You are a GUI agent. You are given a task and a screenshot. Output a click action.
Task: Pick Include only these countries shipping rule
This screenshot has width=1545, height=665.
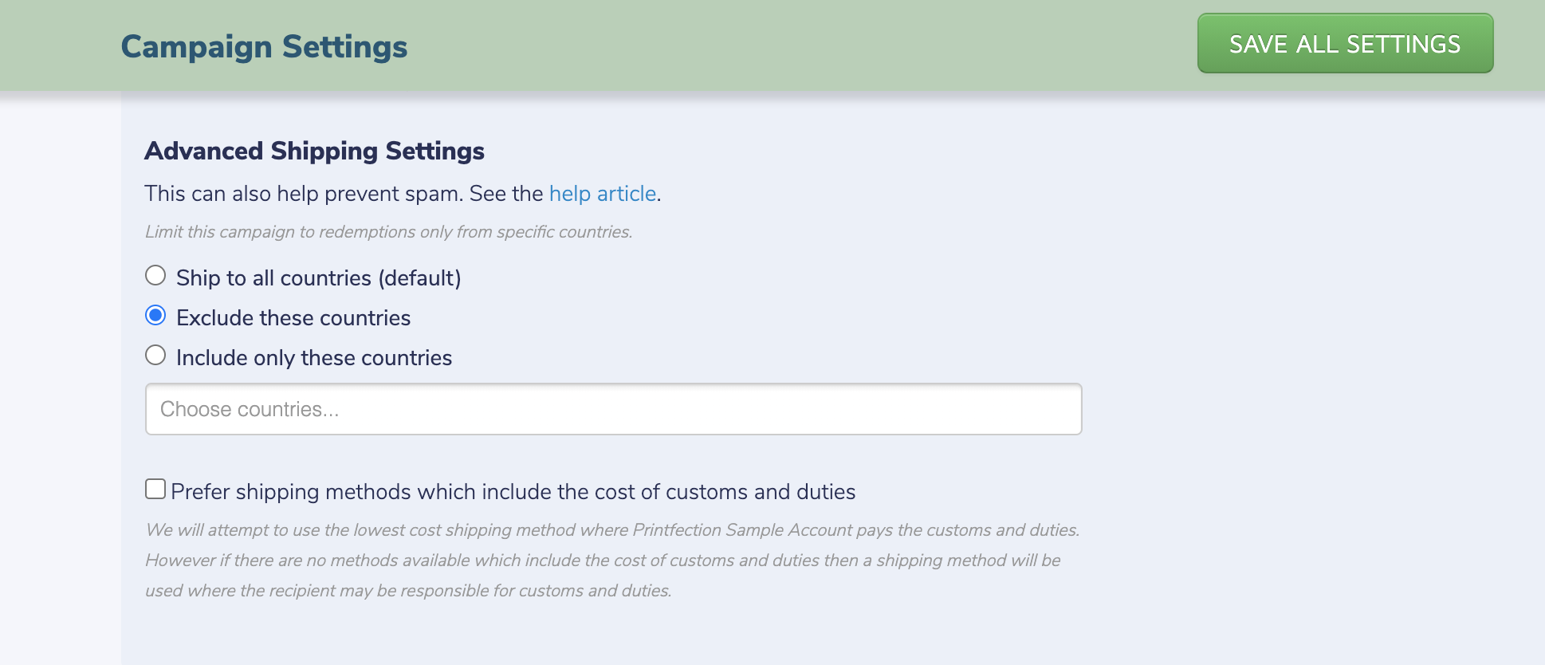click(x=155, y=355)
